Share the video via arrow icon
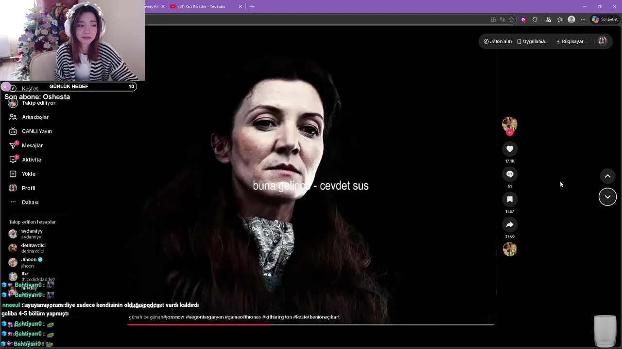The height and width of the screenshot is (349, 622). point(510,224)
